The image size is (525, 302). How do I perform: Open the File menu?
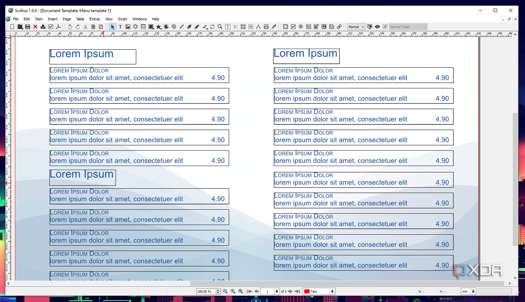pos(16,19)
